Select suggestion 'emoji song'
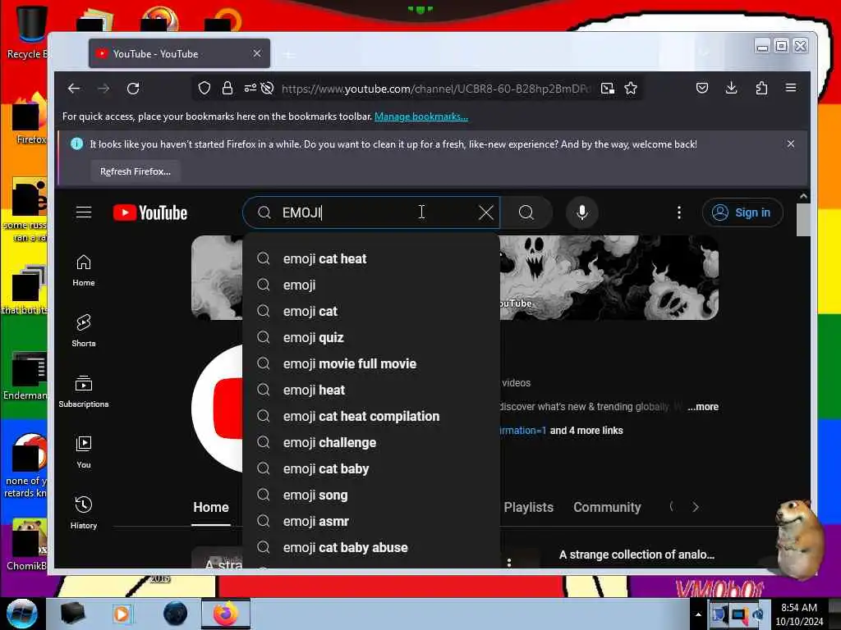The image size is (841, 630). 371,495
